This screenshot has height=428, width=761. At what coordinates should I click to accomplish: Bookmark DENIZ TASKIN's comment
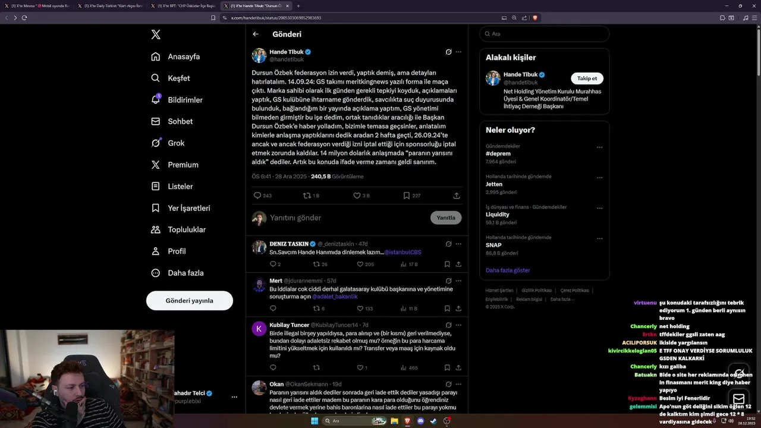pyautogui.click(x=447, y=264)
